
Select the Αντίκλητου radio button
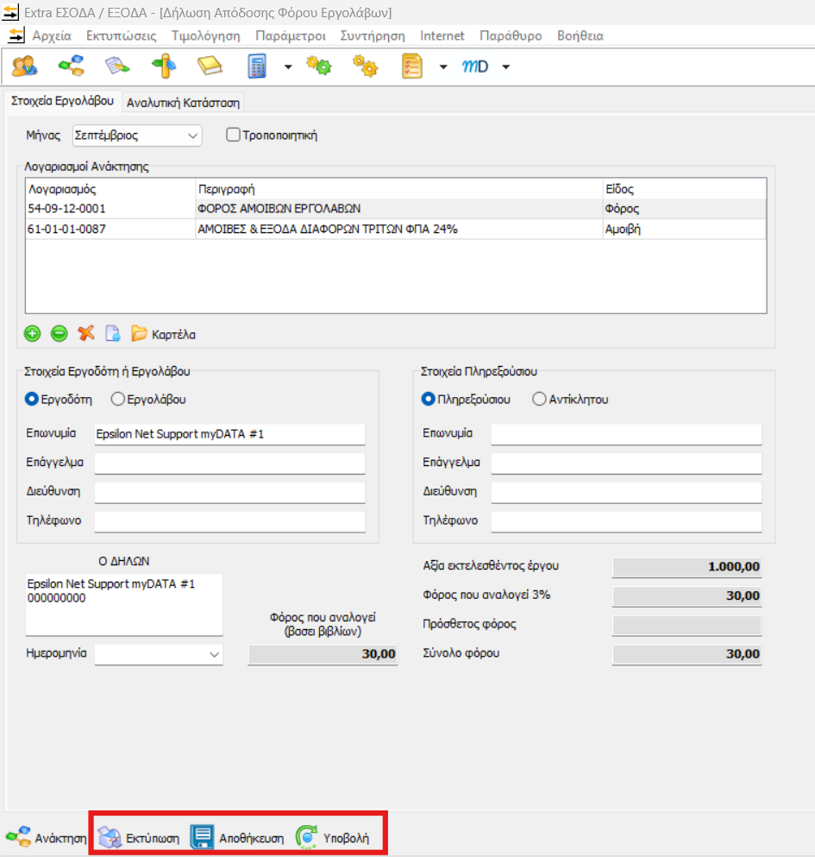(540, 400)
